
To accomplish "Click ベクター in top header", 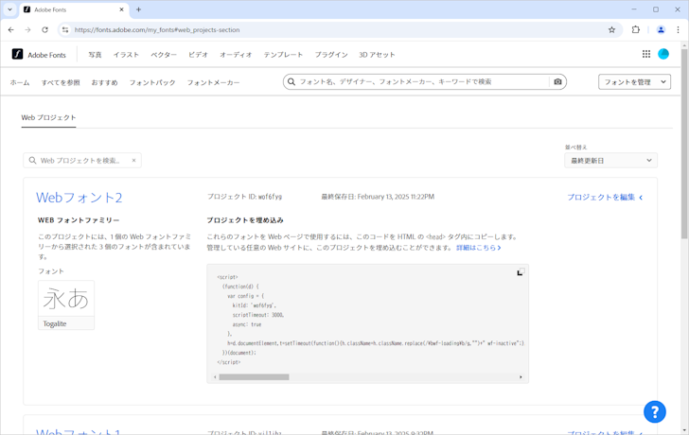I will pyautogui.click(x=164, y=55).
